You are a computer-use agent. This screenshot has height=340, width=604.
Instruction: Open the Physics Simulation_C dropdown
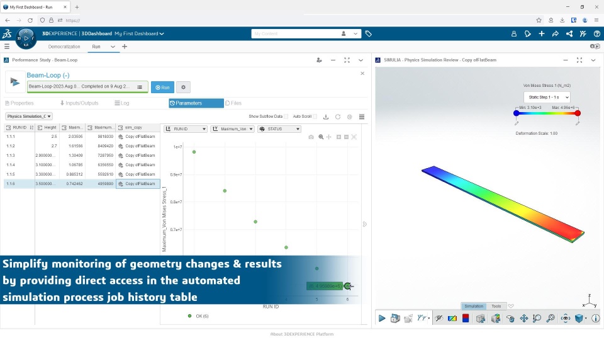click(x=29, y=116)
